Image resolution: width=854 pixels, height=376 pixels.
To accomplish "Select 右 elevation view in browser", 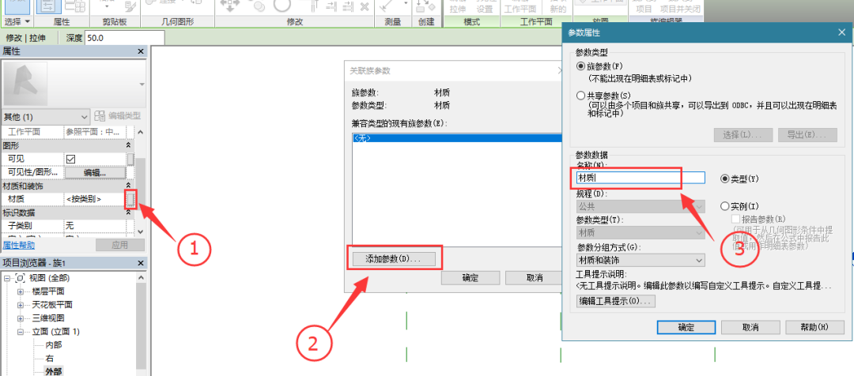I will point(49,359).
